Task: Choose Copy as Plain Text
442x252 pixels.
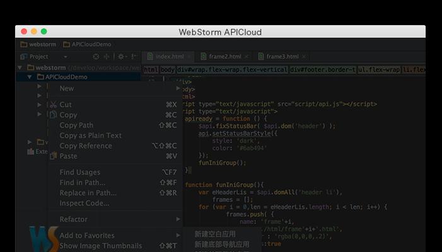Action: [x=115, y=135]
